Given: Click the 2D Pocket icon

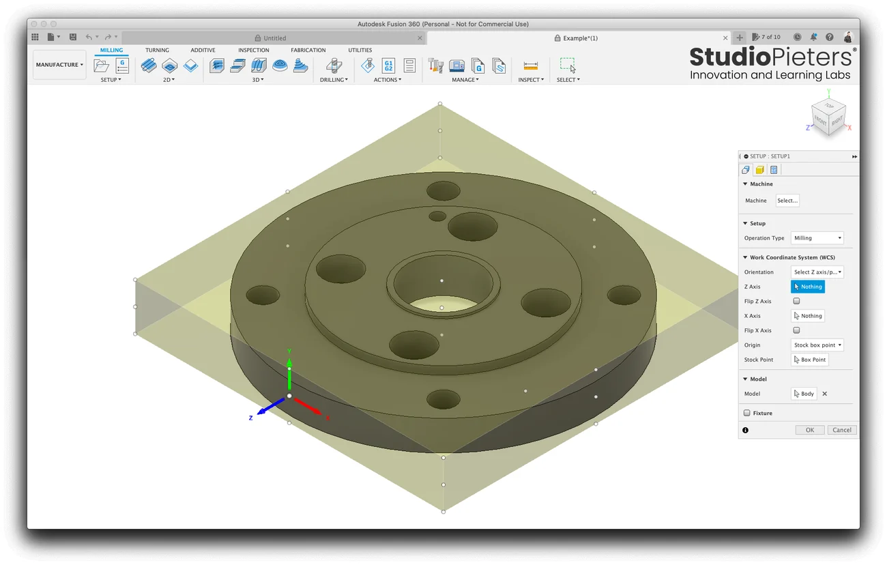Looking at the screenshot, I should [169, 66].
